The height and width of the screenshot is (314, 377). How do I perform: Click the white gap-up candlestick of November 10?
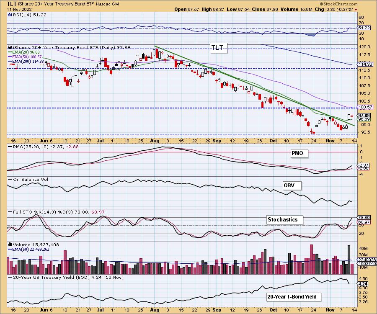[x=349, y=117]
